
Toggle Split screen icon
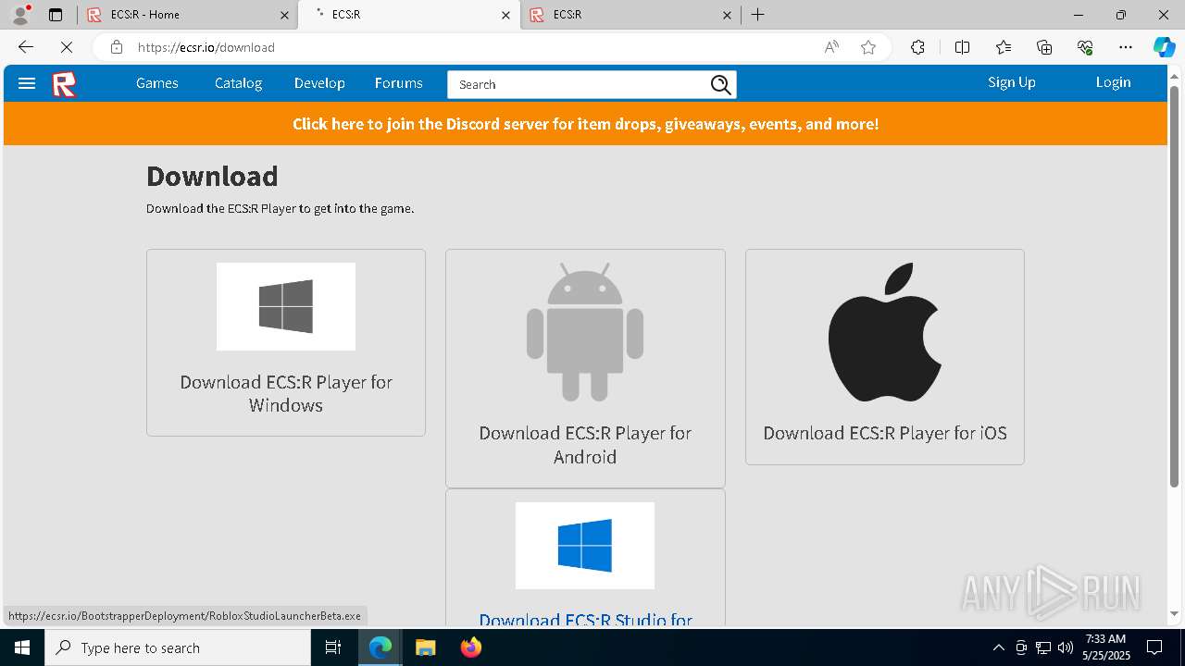pos(962,47)
